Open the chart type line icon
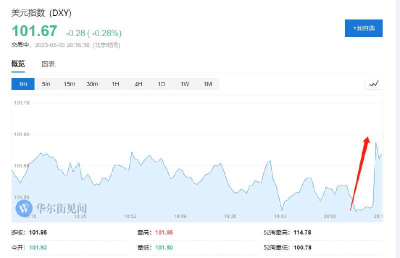Image resolution: width=400 pixels, height=258 pixels. click(x=373, y=83)
